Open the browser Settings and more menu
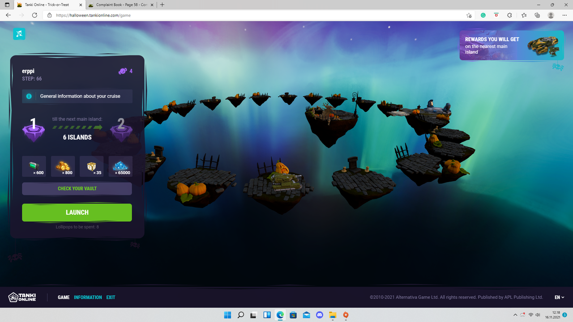Image resolution: width=573 pixels, height=322 pixels. click(x=564, y=15)
